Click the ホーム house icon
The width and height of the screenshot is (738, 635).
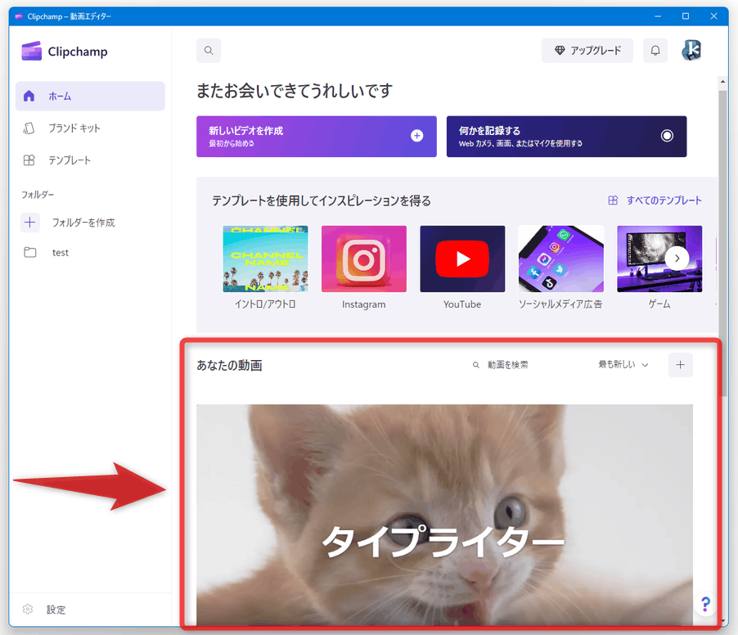(29, 96)
